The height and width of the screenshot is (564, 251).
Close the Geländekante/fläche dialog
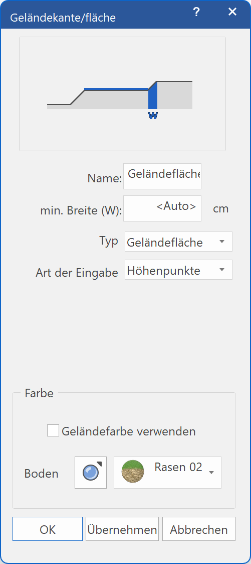click(x=232, y=12)
